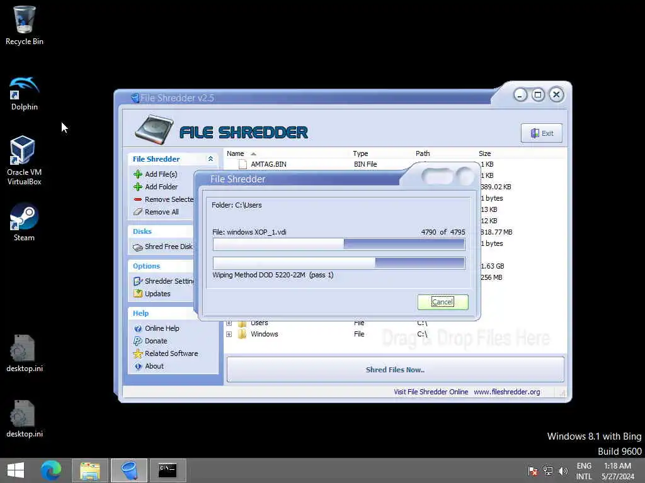Click the Windows Start button
This screenshot has height=483, width=645.
click(16, 470)
